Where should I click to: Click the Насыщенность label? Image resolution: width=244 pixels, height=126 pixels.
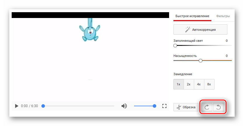click(185, 56)
